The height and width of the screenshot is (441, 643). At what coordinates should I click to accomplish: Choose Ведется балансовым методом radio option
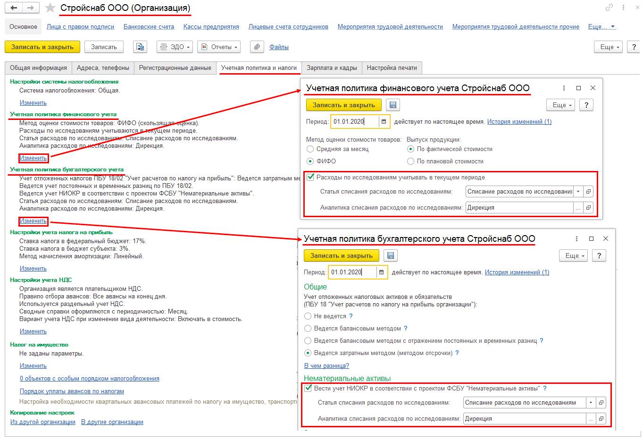click(308, 329)
